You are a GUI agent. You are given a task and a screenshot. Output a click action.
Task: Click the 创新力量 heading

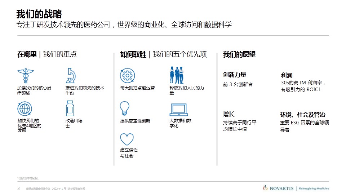pos(235,75)
